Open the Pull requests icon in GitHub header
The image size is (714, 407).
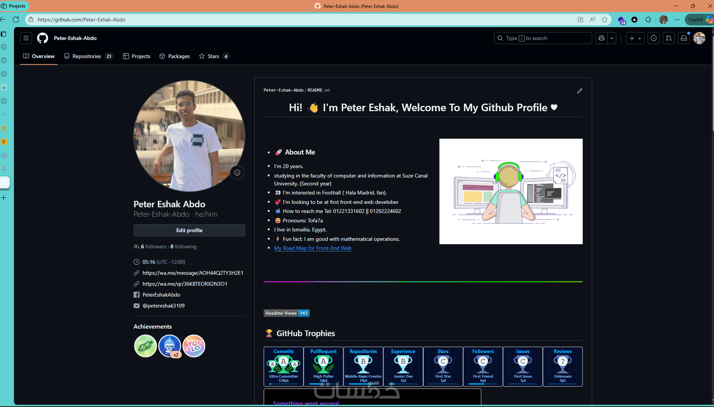669,38
